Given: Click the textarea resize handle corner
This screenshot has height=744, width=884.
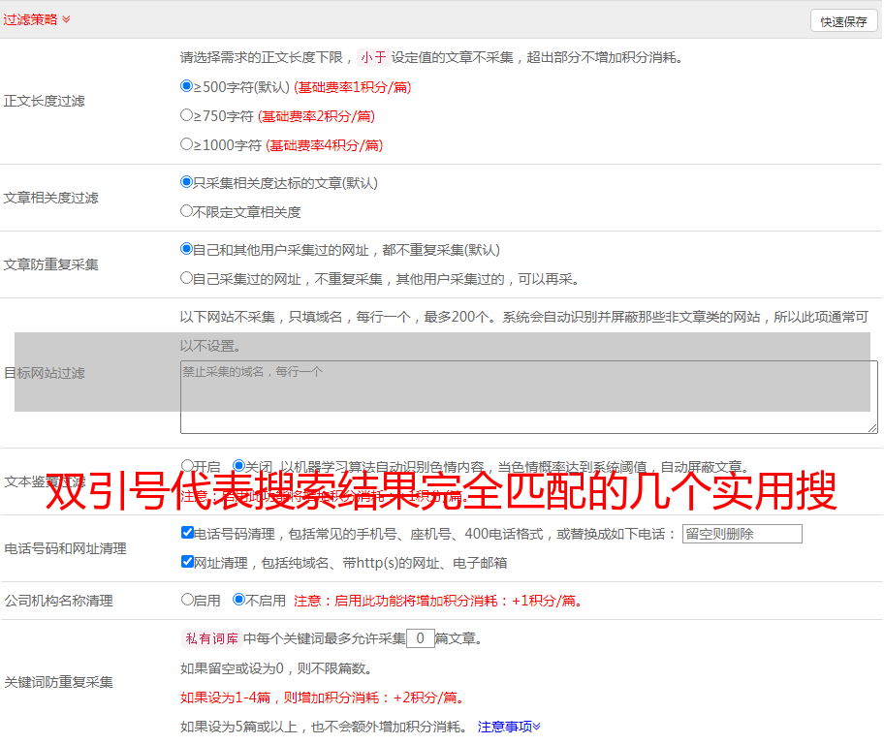Looking at the screenshot, I should (x=872, y=428).
